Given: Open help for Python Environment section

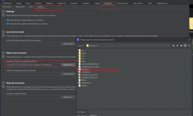Looking at the screenshot, I should [x=3, y=53].
